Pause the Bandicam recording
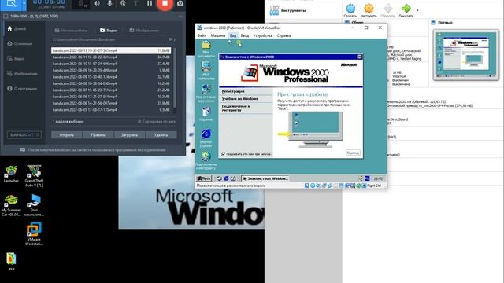Image resolution: width=504 pixels, height=283 pixels. click(150, 3)
